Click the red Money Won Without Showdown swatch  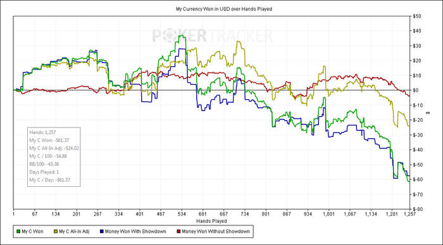(x=178, y=232)
